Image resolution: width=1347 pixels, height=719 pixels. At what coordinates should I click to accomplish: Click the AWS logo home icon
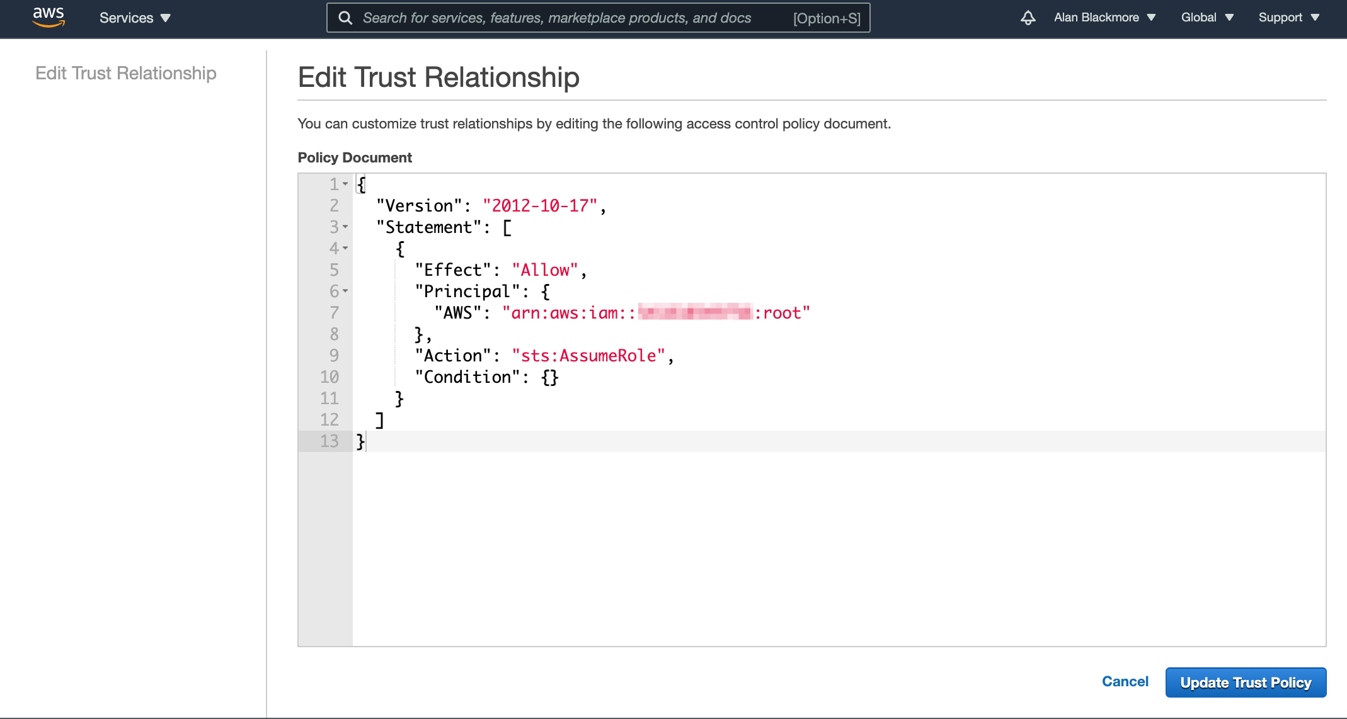(49, 17)
